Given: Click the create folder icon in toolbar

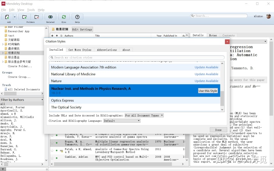Looking at the screenshot, I should coord(24,17).
